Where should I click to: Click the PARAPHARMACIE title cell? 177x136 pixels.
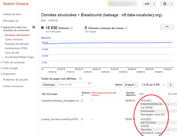click(151, 104)
